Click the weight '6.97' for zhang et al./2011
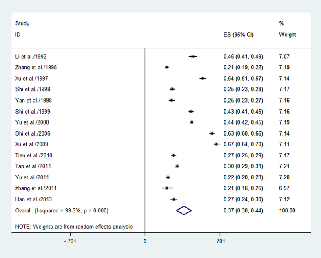 (284, 188)
